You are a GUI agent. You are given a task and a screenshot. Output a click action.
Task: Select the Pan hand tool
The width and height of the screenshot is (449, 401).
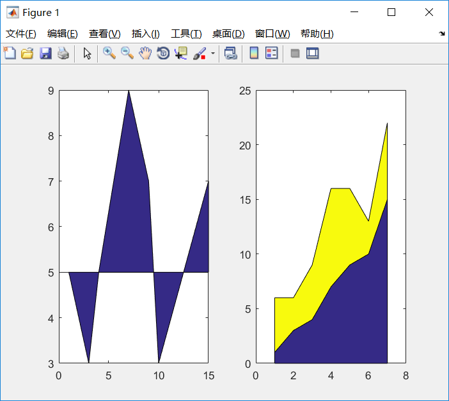[x=145, y=53]
